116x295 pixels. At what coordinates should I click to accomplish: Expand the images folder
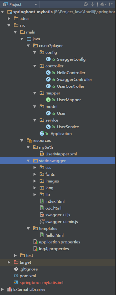35,181
